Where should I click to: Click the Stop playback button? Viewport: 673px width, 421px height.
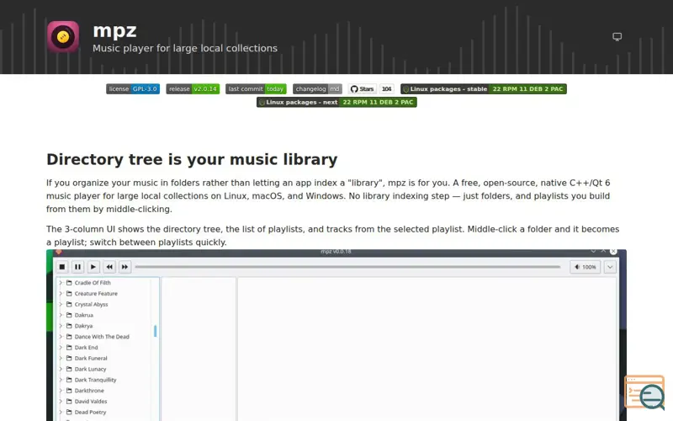[x=62, y=267]
